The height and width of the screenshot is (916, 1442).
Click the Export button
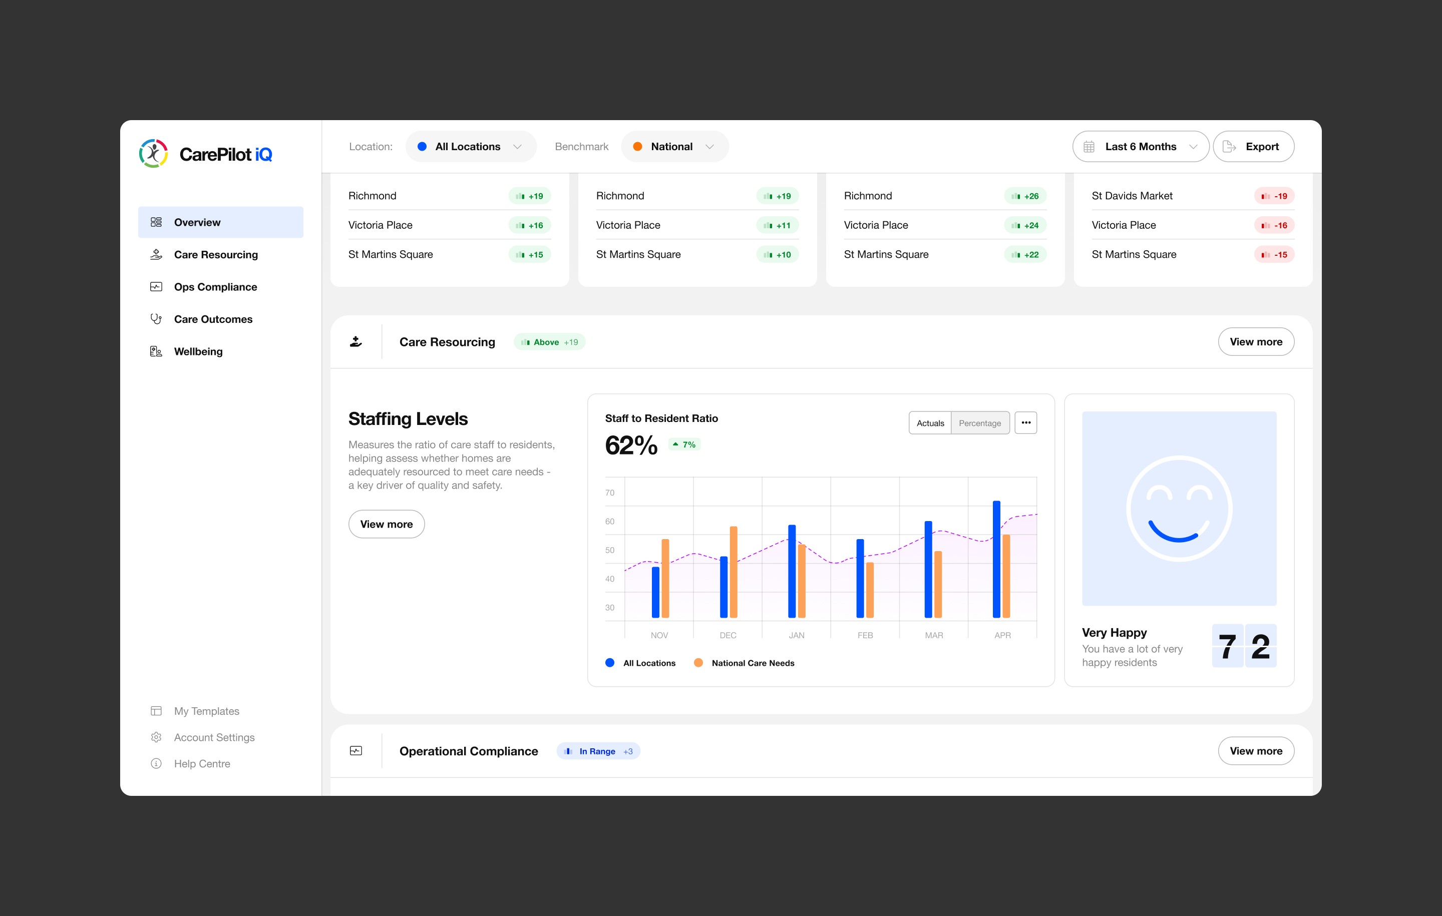(x=1253, y=147)
